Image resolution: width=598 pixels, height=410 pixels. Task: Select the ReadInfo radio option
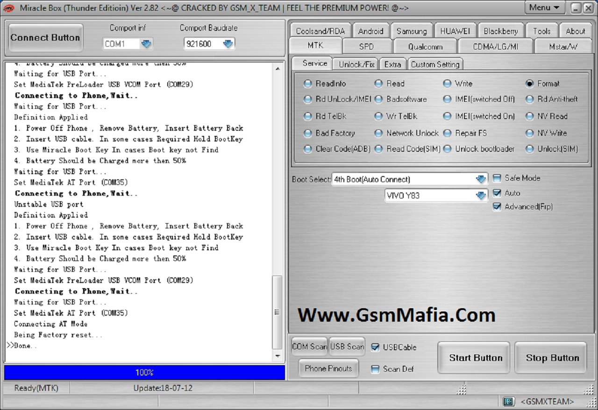(x=325, y=84)
